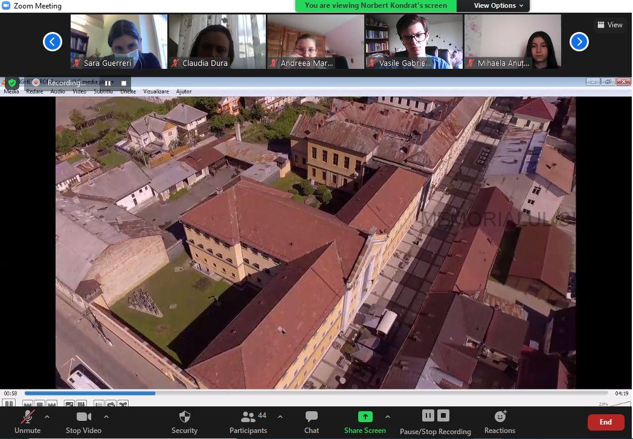The image size is (633, 439).
Task: Open the Video menu in VLC
Action: click(80, 92)
